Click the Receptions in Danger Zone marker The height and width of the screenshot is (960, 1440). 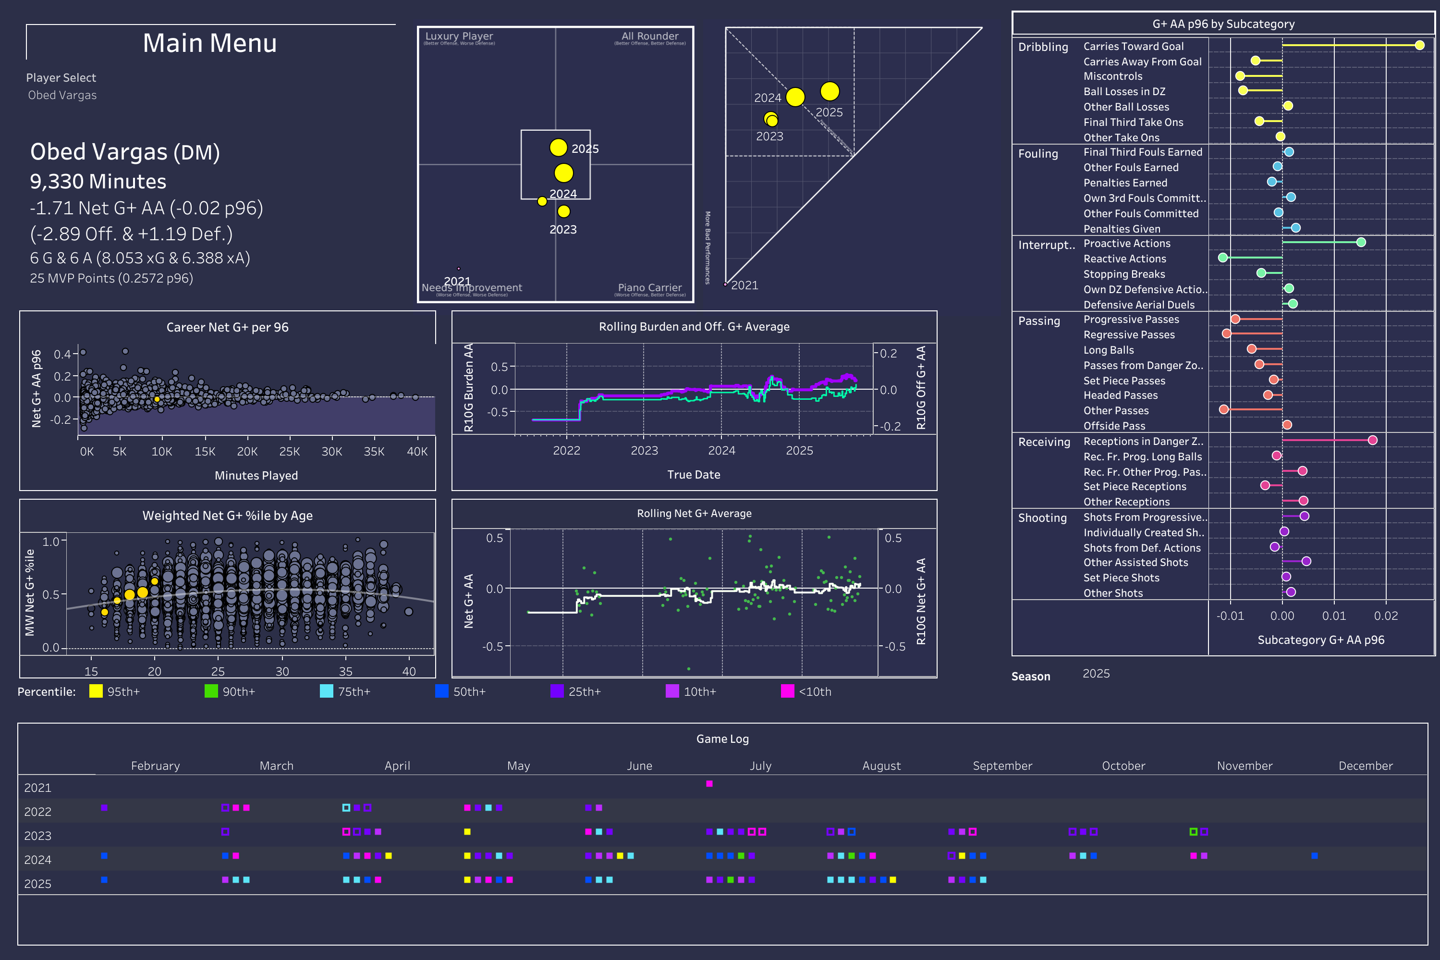(x=1372, y=440)
